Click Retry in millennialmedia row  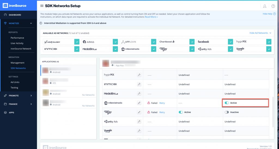[162, 103]
